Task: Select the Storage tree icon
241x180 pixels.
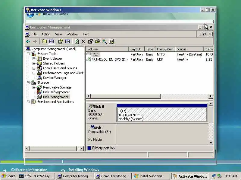Action: tap(34, 82)
